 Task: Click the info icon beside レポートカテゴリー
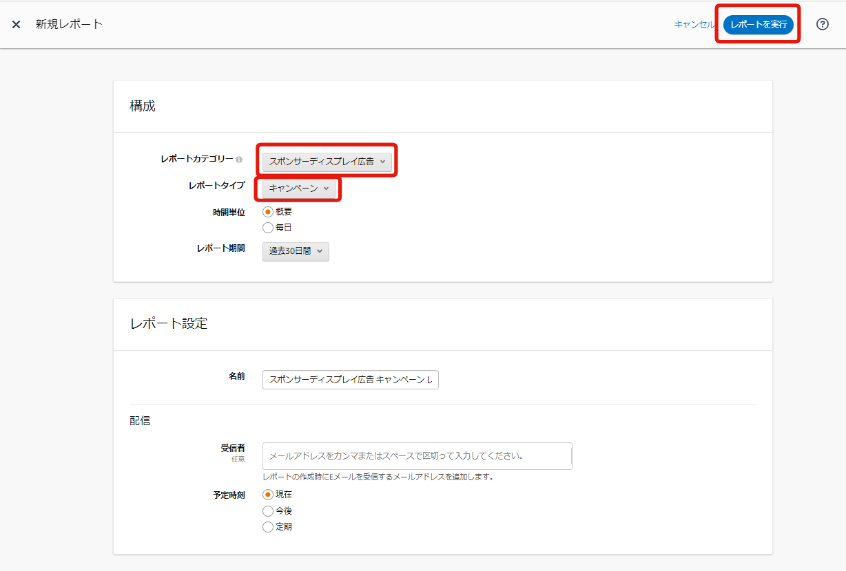(x=239, y=160)
